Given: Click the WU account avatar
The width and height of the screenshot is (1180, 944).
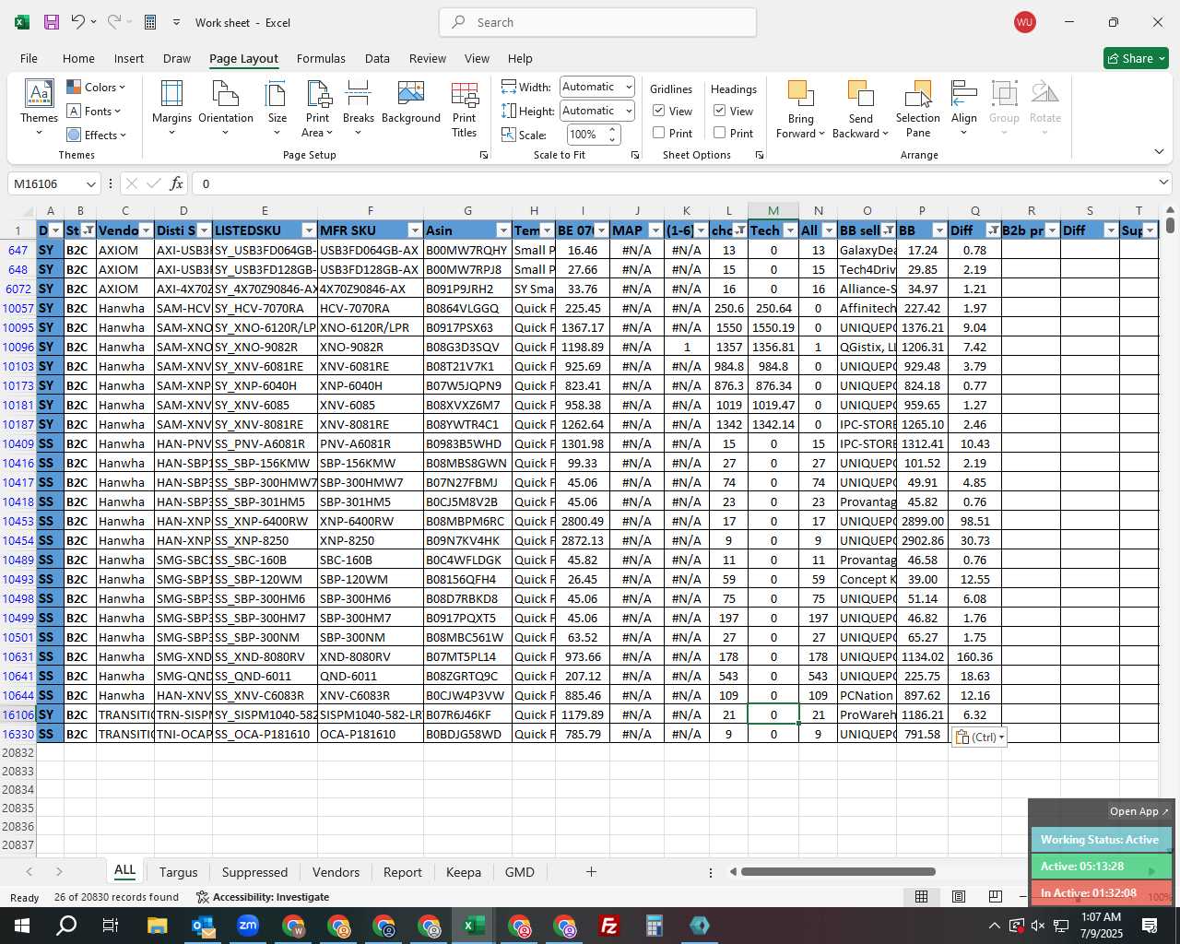Looking at the screenshot, I should point(1024,22).
